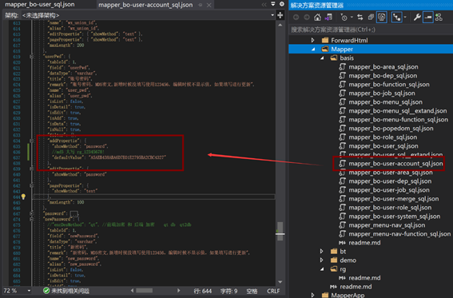Open the file nesting dropdown arrow
The image size is (453, 298).
pos(405,18)
